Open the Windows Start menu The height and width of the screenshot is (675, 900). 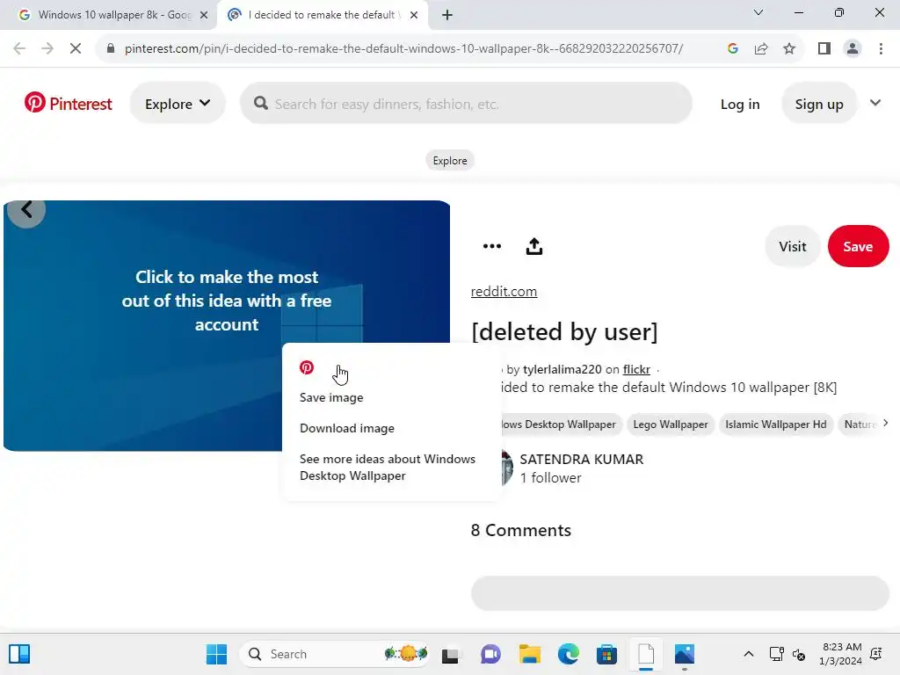tap(216, 654)
